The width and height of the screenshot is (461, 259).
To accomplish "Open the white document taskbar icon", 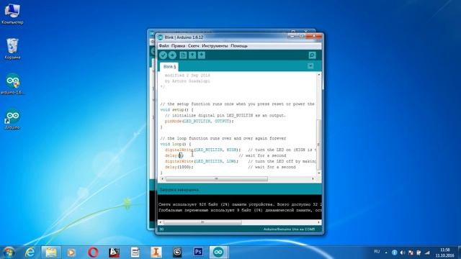I will (x=135, y=253).
